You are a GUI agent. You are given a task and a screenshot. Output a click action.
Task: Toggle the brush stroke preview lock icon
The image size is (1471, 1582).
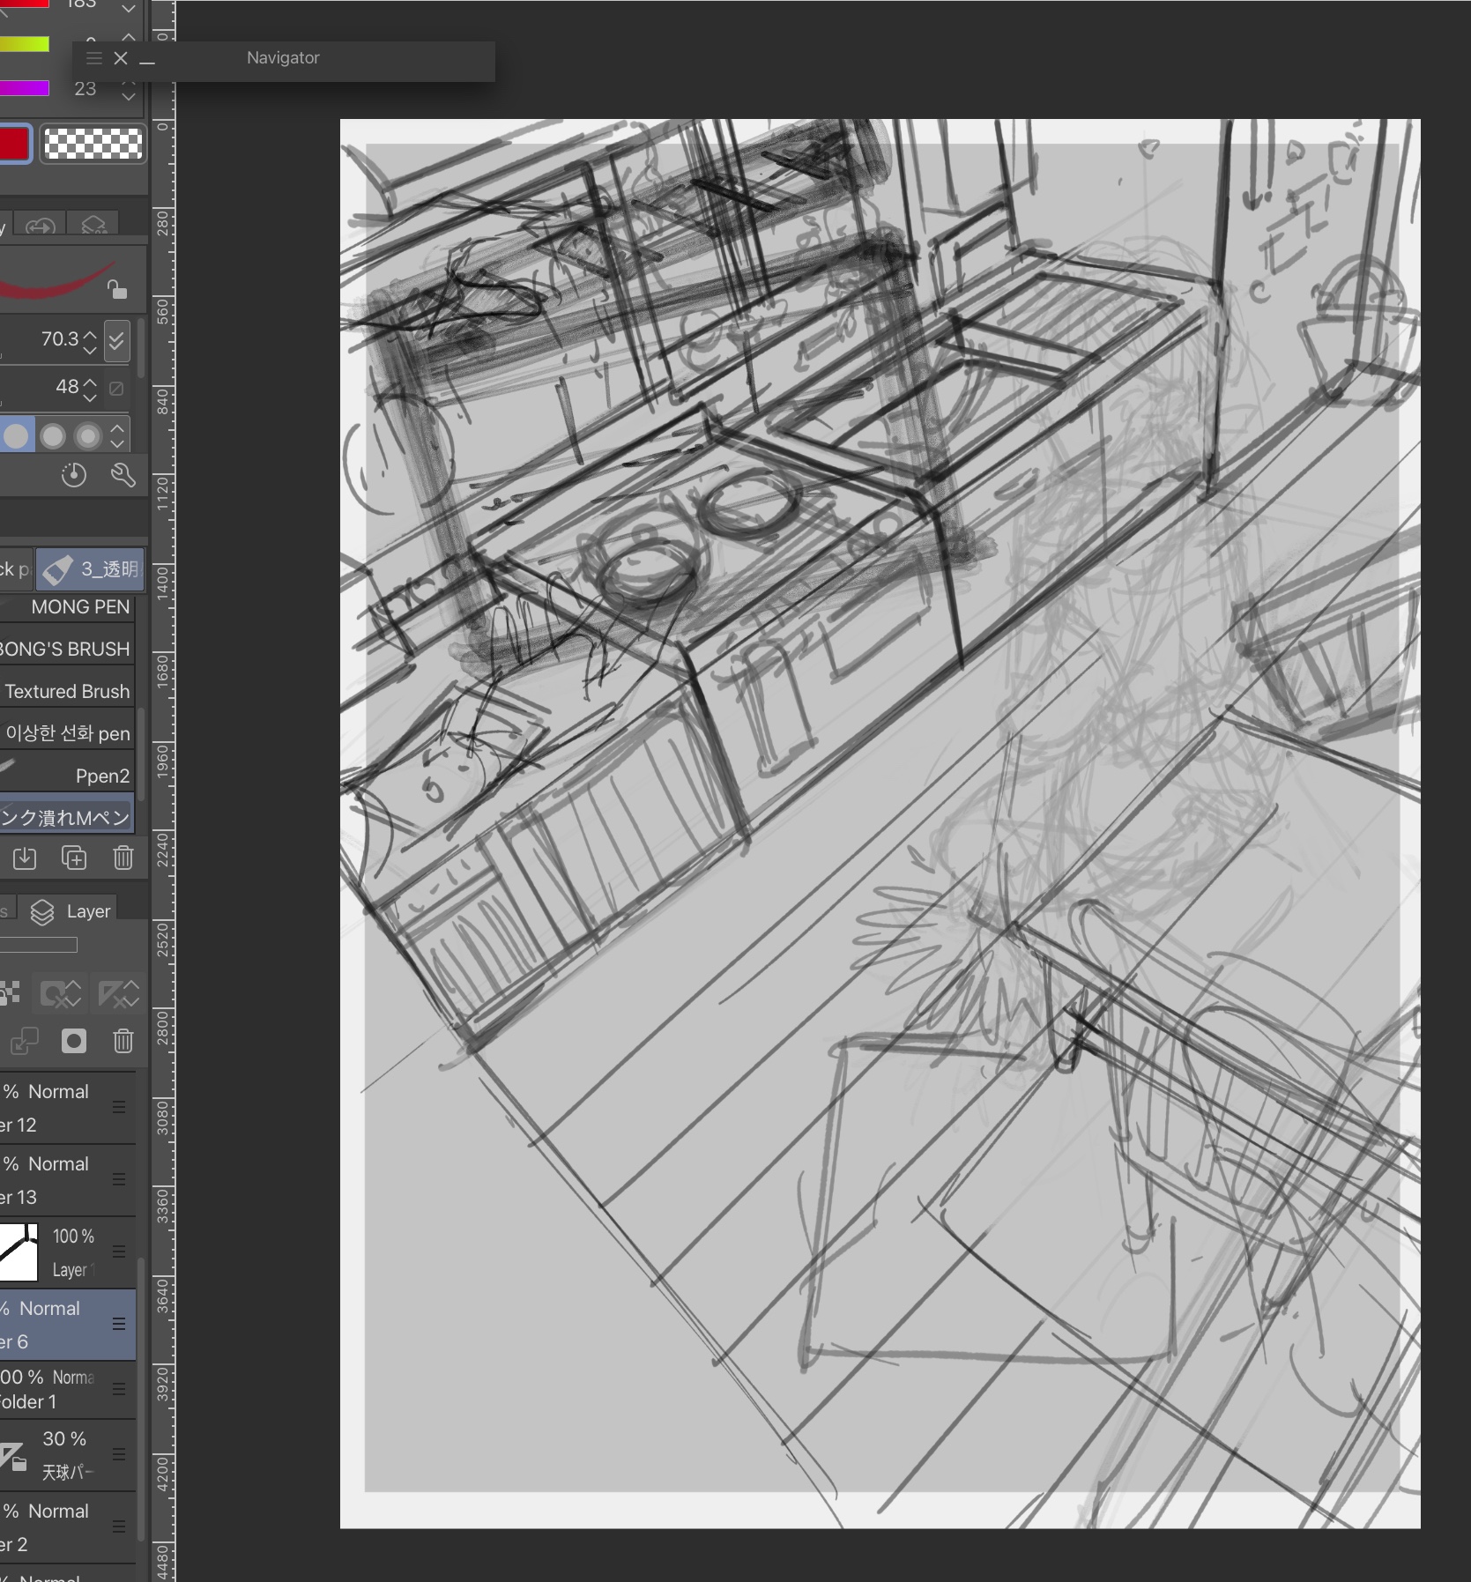[116, 288]
